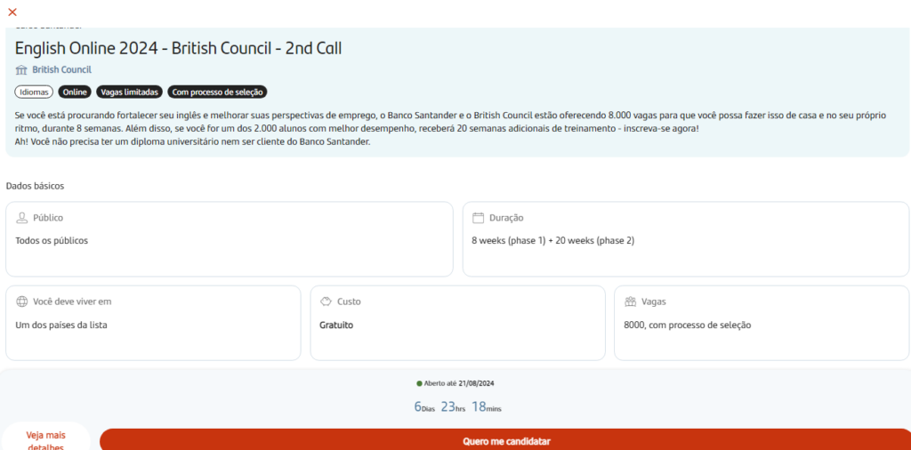Image resolution: width=911 pixels, height=450 pixels.
Task: Click the Todos os públicos value
Action: pos(52,240)
